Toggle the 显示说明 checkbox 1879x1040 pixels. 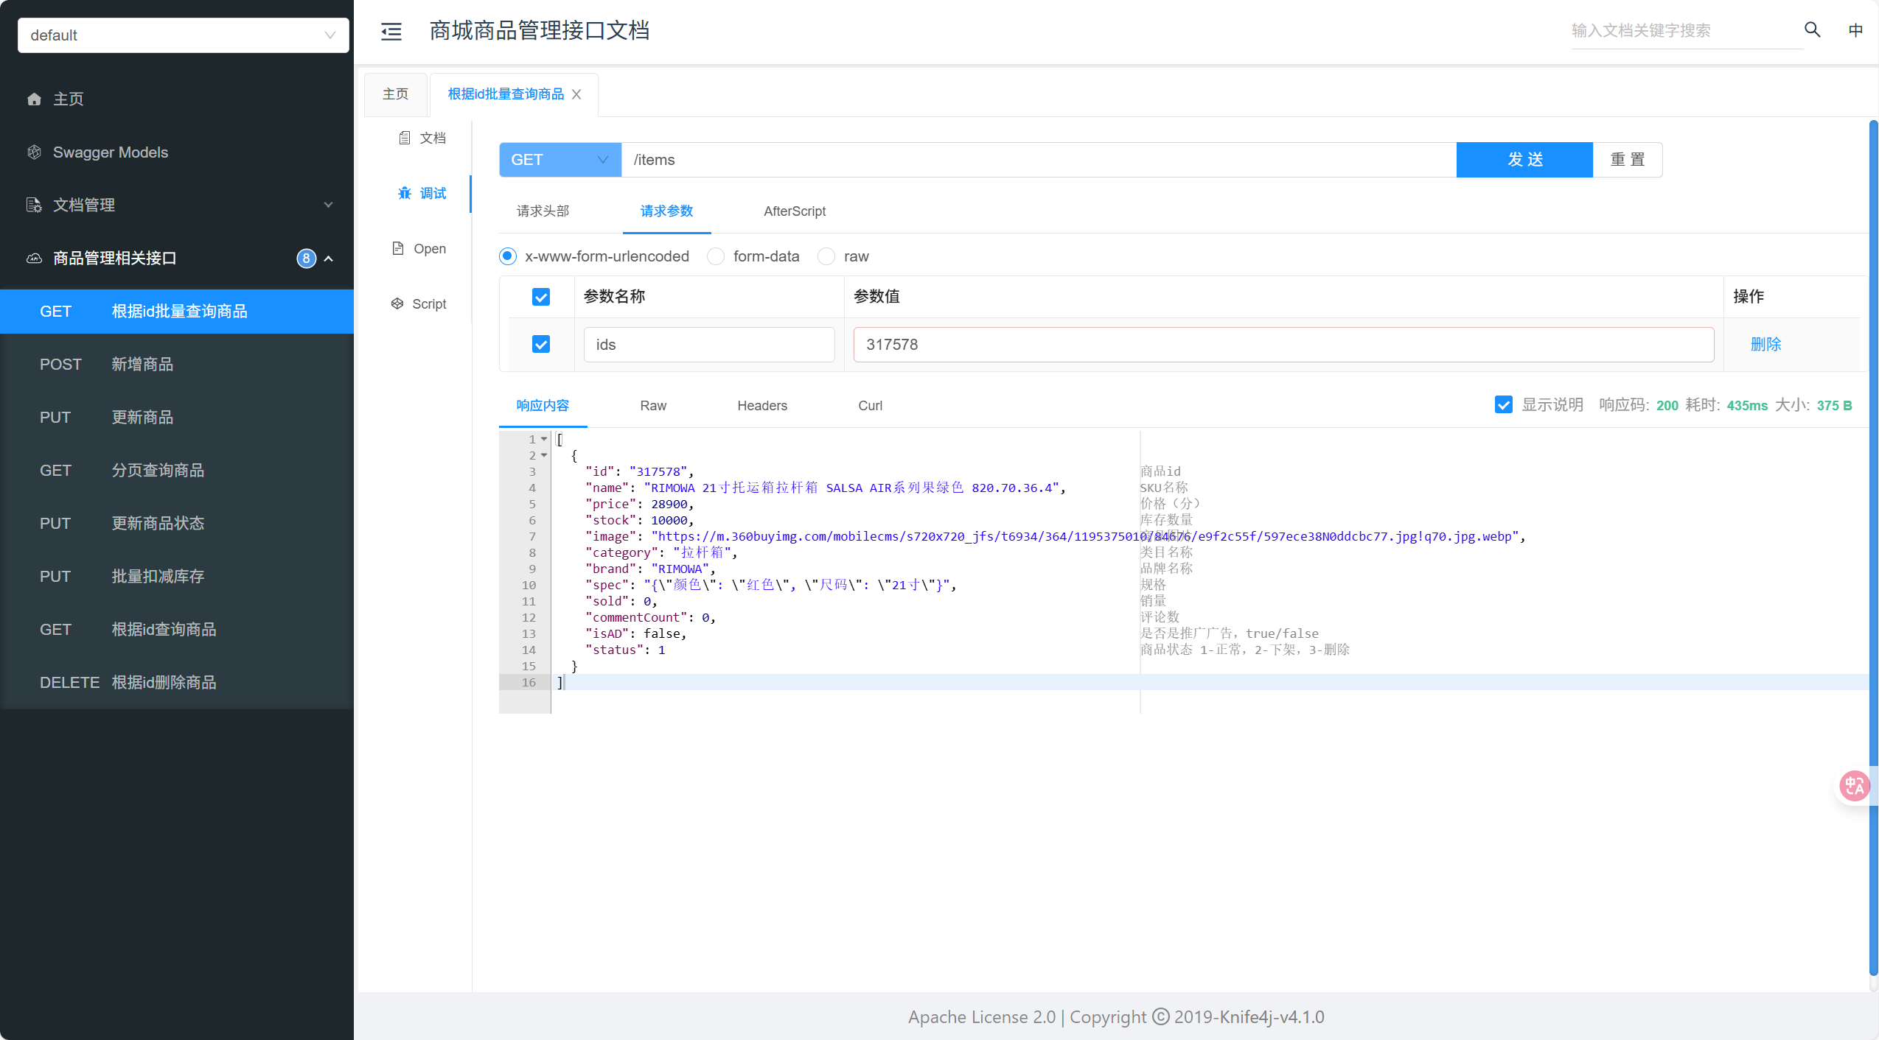pos(1503,405)
